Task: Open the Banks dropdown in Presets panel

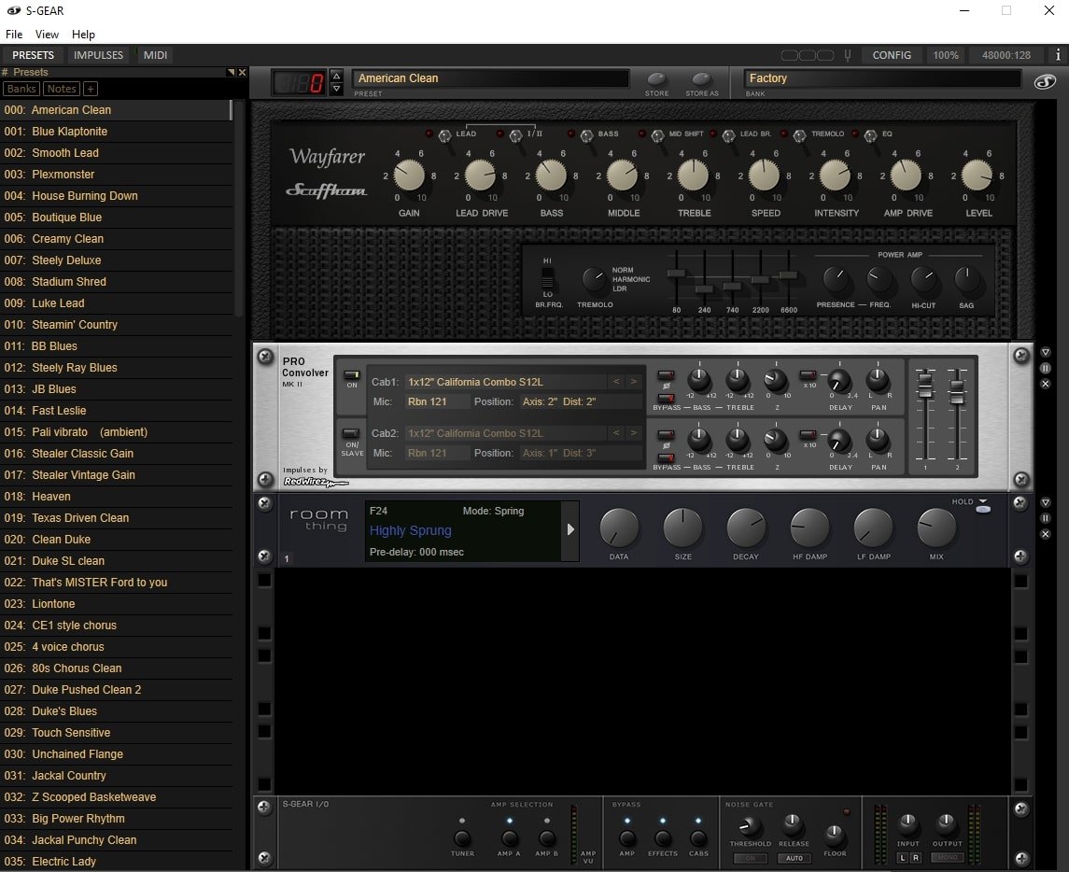Action: 21,89
